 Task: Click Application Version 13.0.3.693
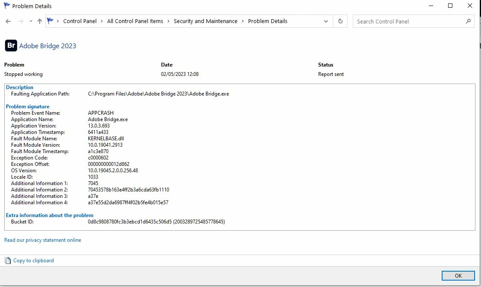point(99,125)
